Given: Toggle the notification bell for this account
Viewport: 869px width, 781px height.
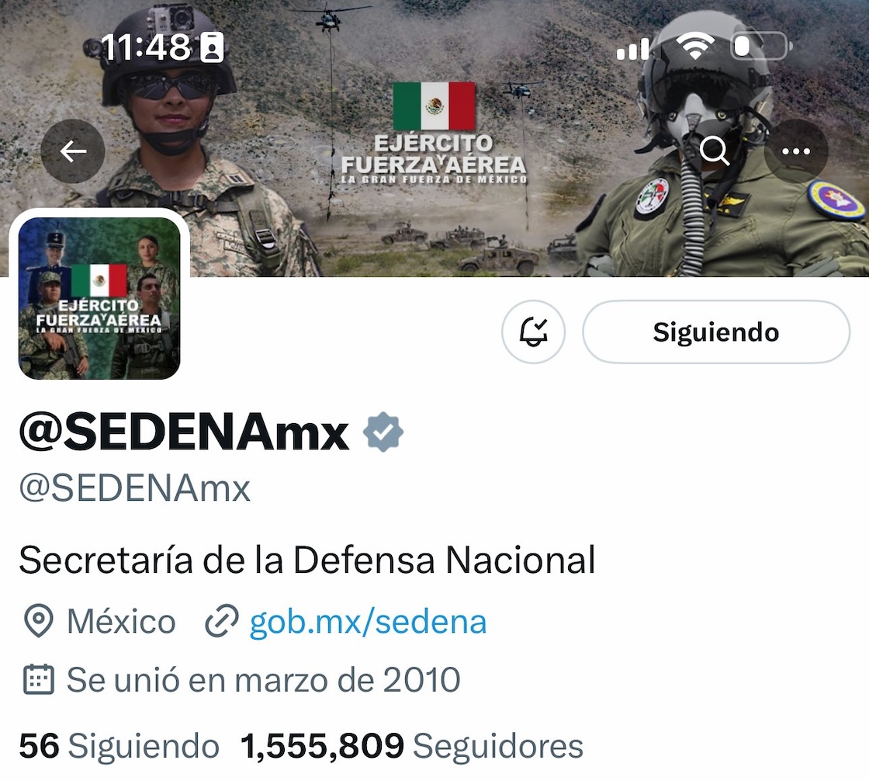Looking at the screenshot, I should point(533,331).
